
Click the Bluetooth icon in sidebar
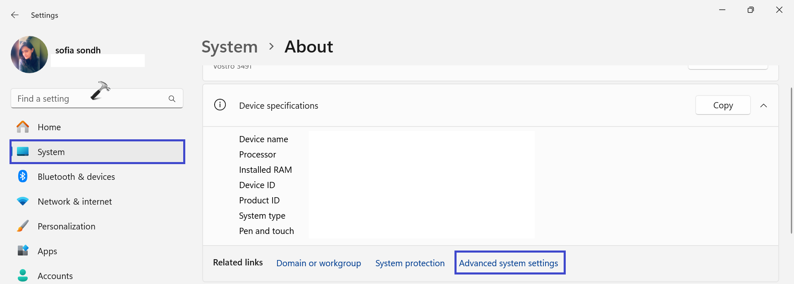tap(23, 177)
